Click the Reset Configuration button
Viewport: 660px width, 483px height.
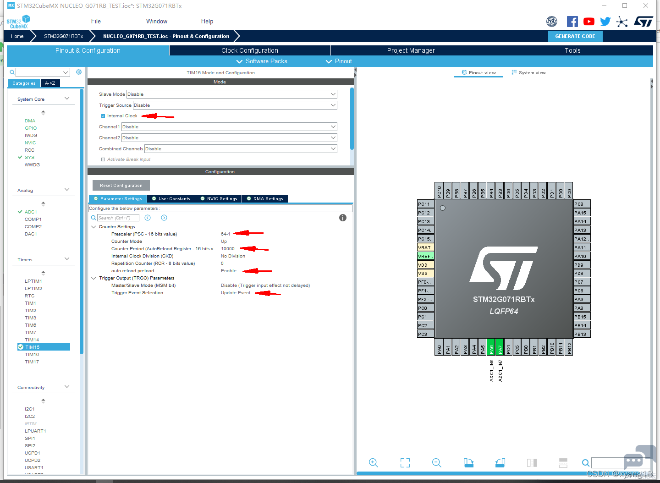tap(121, 186)
